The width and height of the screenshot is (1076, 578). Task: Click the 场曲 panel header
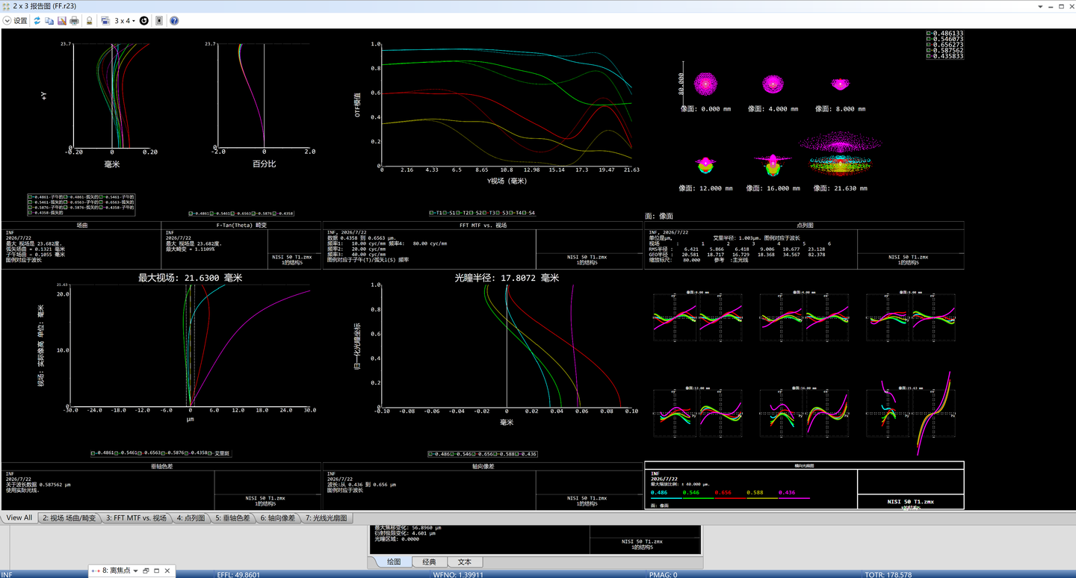click(81, 225)
